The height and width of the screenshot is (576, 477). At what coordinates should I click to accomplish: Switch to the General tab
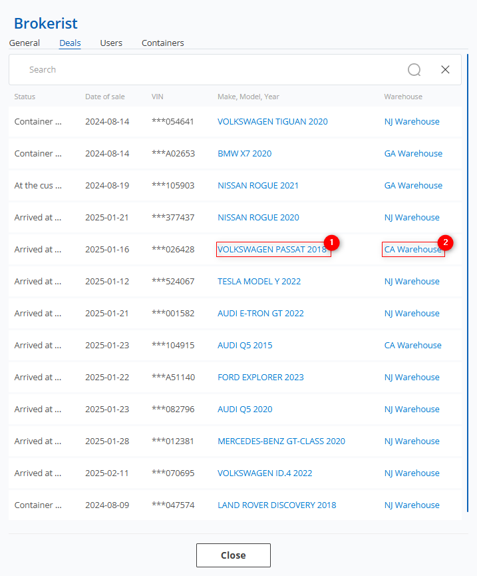tap(24, 43)
